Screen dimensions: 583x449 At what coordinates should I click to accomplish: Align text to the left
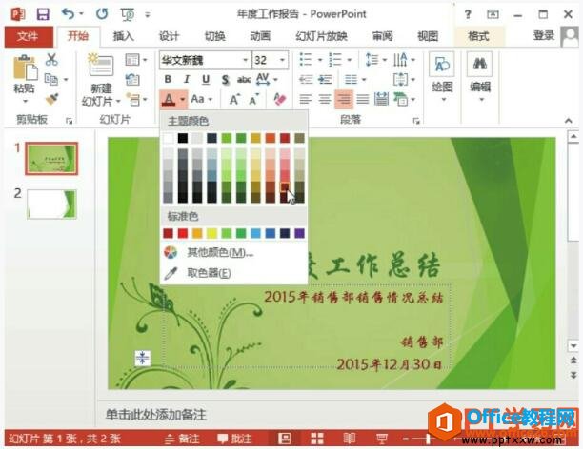coord(306,99)
